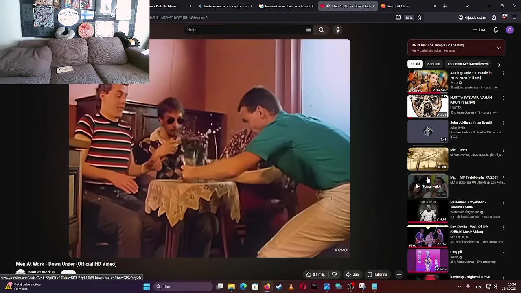521x293 pixels.
Task: Expand the Seuraava queue panel chevron
Action: tap(498, 48)
